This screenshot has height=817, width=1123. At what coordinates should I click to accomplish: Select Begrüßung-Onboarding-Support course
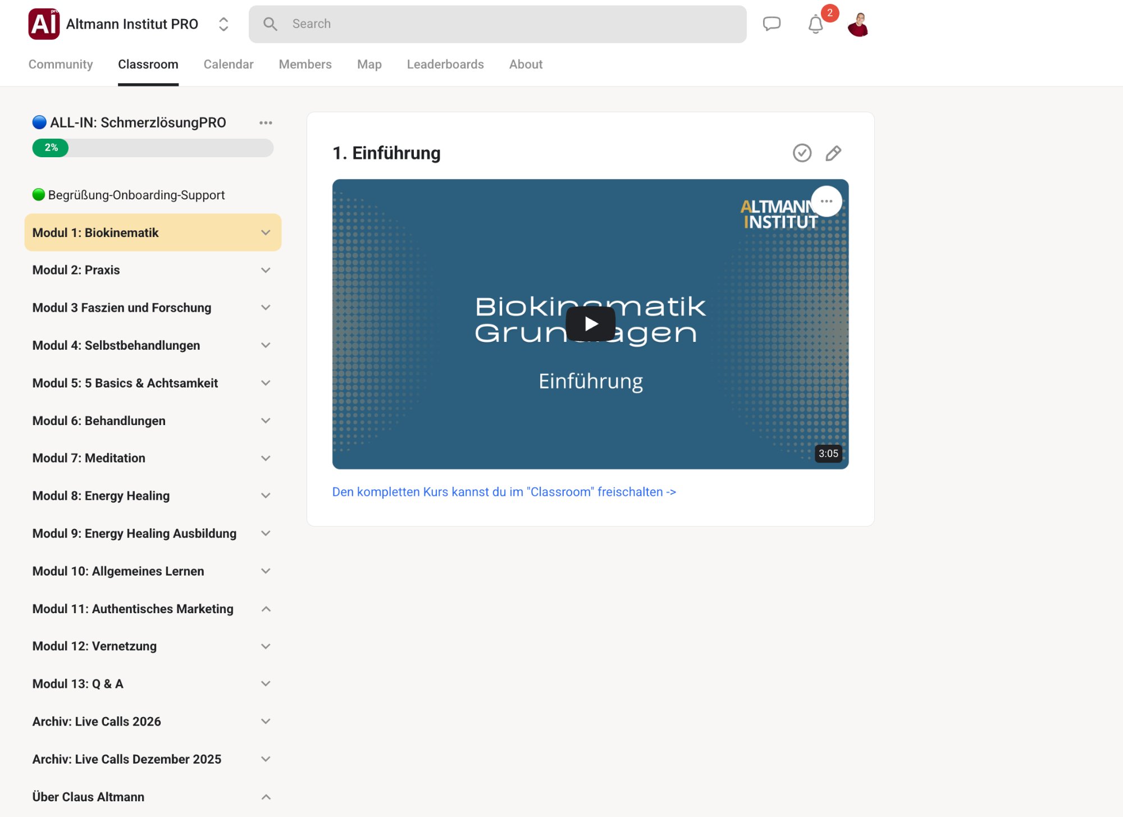[135, 195]
